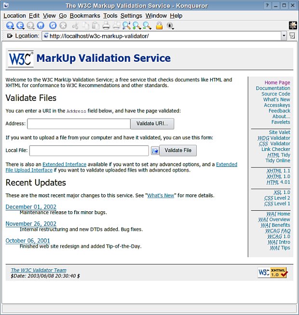
Task: Click the Find text magnifier icon
Action: click(126, 26)
